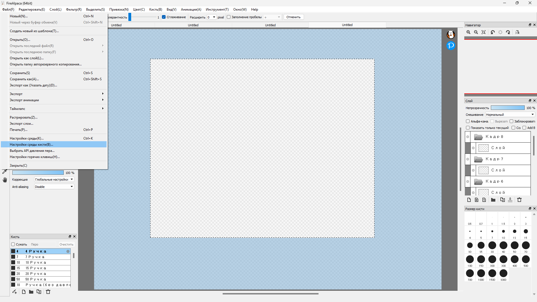Viewport: 537px width, 302px height.
Task: Check the Сужать checkbox in Brush panel
Action: point(13,244)
